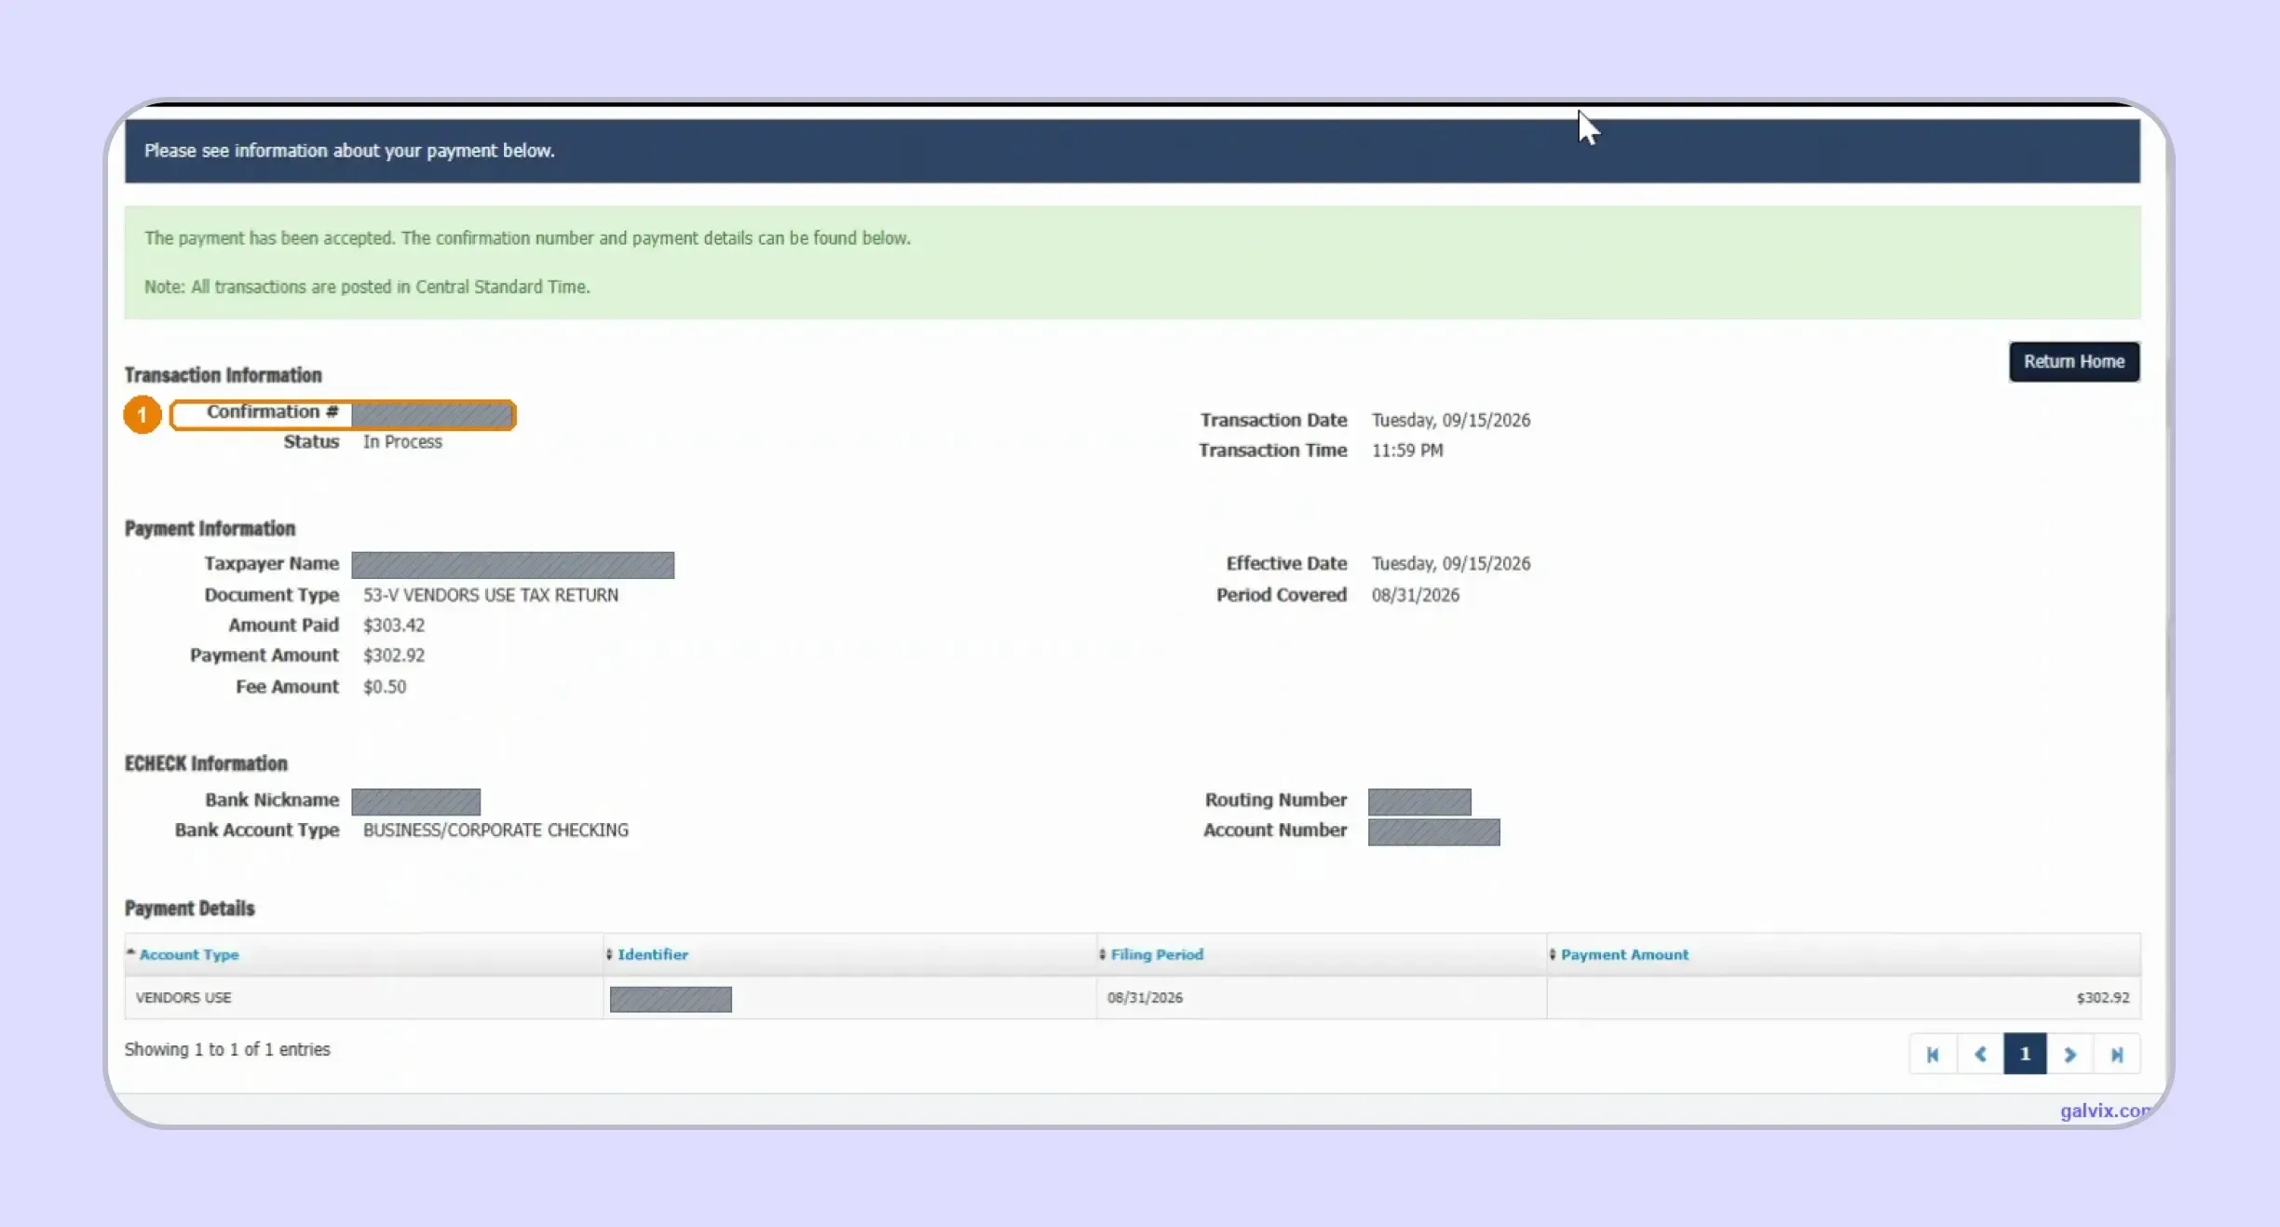
Task: Click the 11:59 PM transaction time
Action: [x=1407, y=450]
